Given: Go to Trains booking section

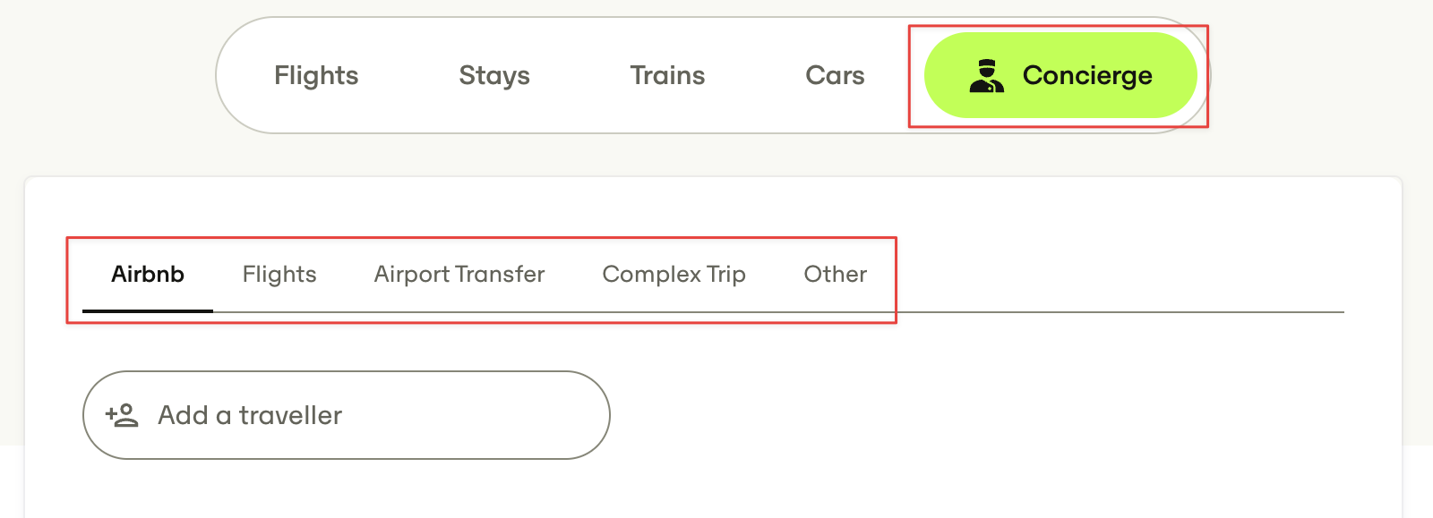Looking at the screenshot, I should click(x=667, y=75).
